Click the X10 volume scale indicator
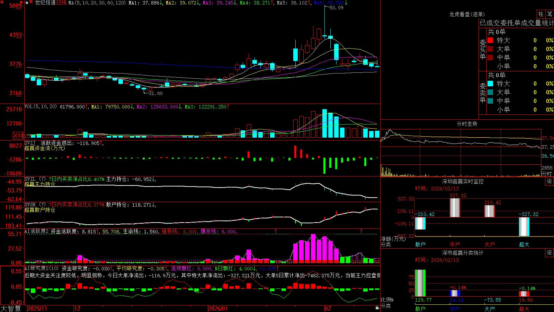Viewport: 554px width, 312px height. point(18,136)
